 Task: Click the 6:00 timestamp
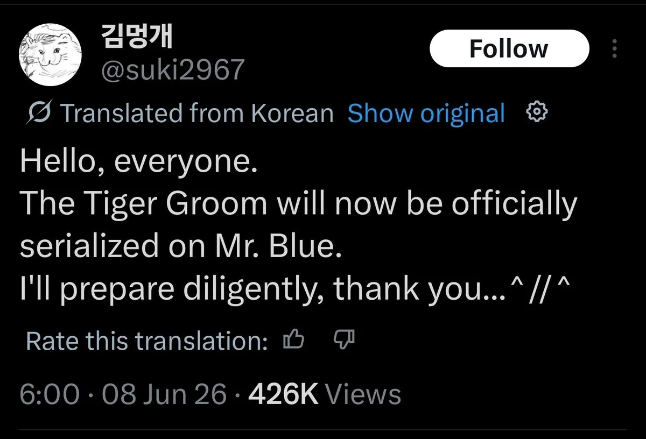point(50,394)
